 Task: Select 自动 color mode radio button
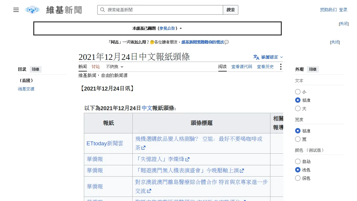tap(298, 161)
